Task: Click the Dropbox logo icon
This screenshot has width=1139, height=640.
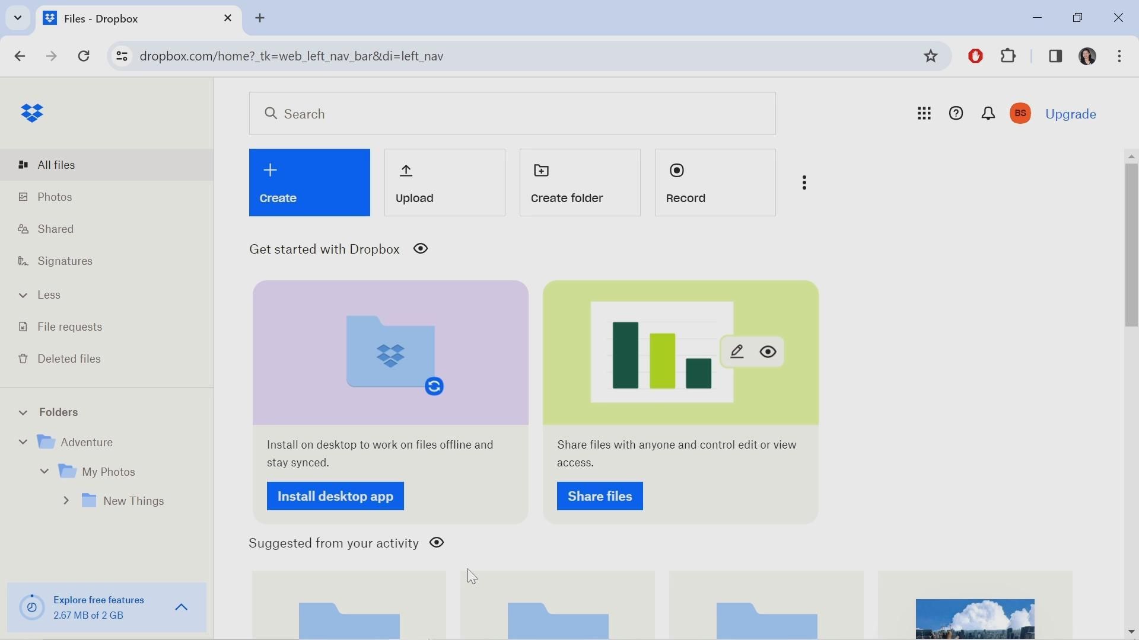Action: point(32,113)
